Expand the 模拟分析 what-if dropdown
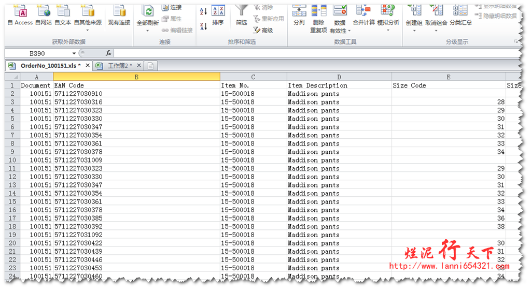This screenshot has height=290, width=531. coord(388,30)
